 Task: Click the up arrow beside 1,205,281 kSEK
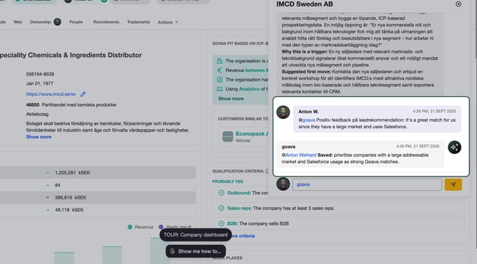[48, 173]
